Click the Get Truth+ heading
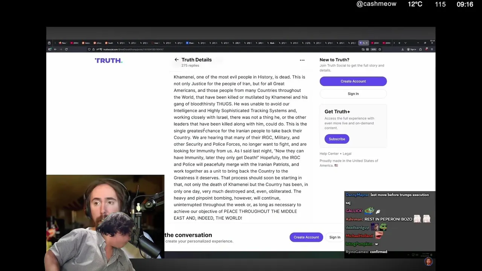482x271 pixels. coord(337,111)
